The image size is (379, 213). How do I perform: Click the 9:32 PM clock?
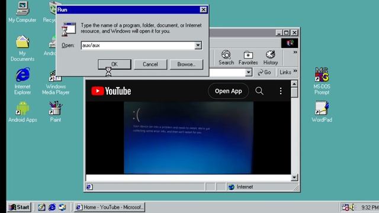click(x=370, y=208)
